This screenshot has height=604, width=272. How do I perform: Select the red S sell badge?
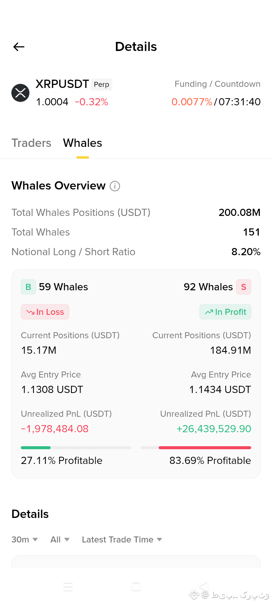click(244, 287)
